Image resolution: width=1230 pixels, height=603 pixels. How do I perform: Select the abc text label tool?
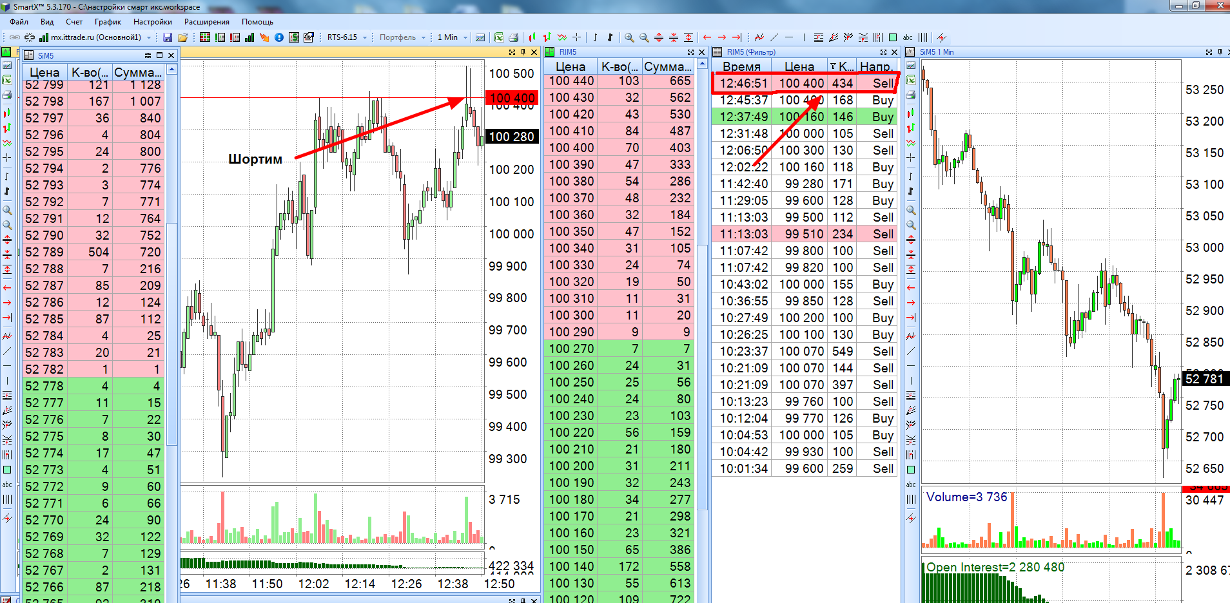click(908, 37)
